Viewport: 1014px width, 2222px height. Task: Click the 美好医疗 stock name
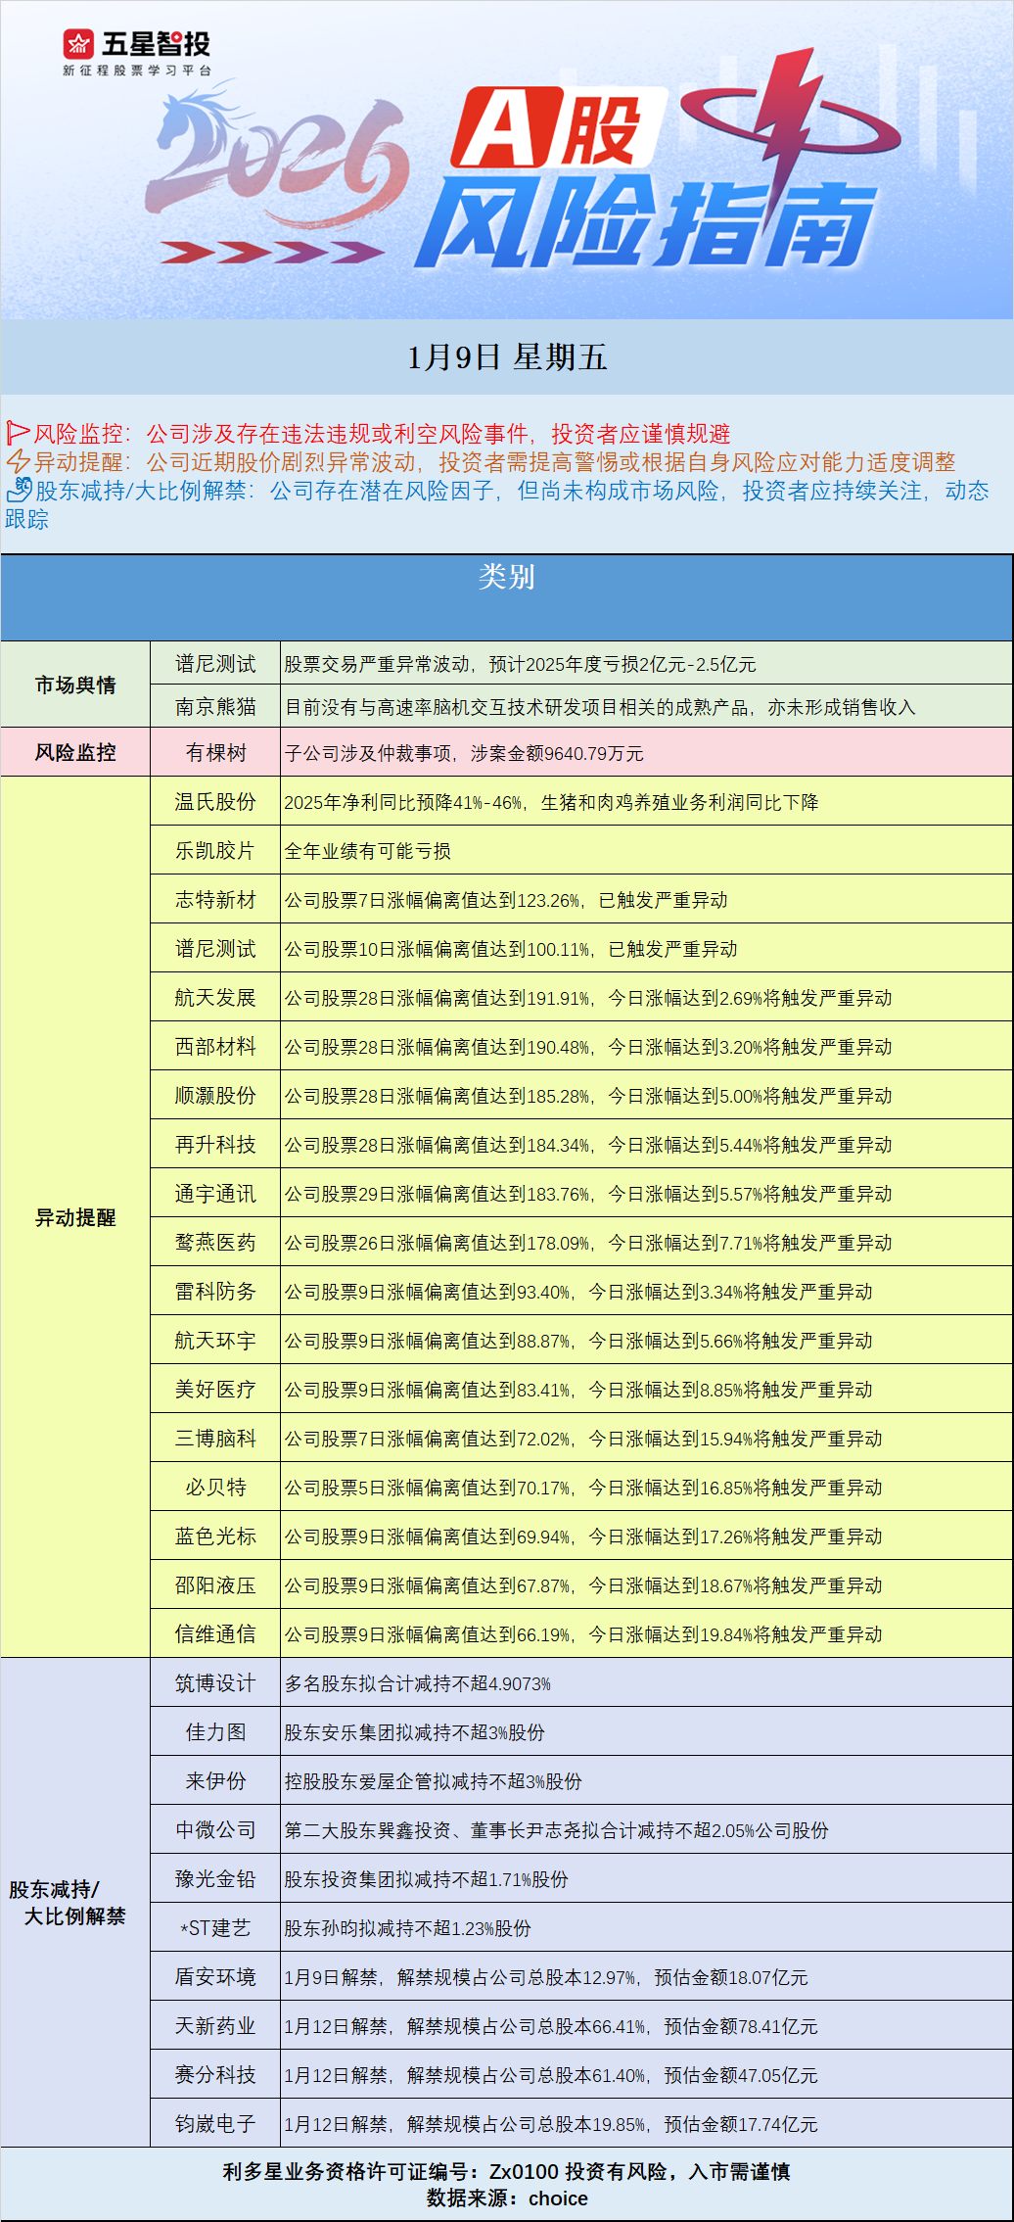coord(215,1389)
